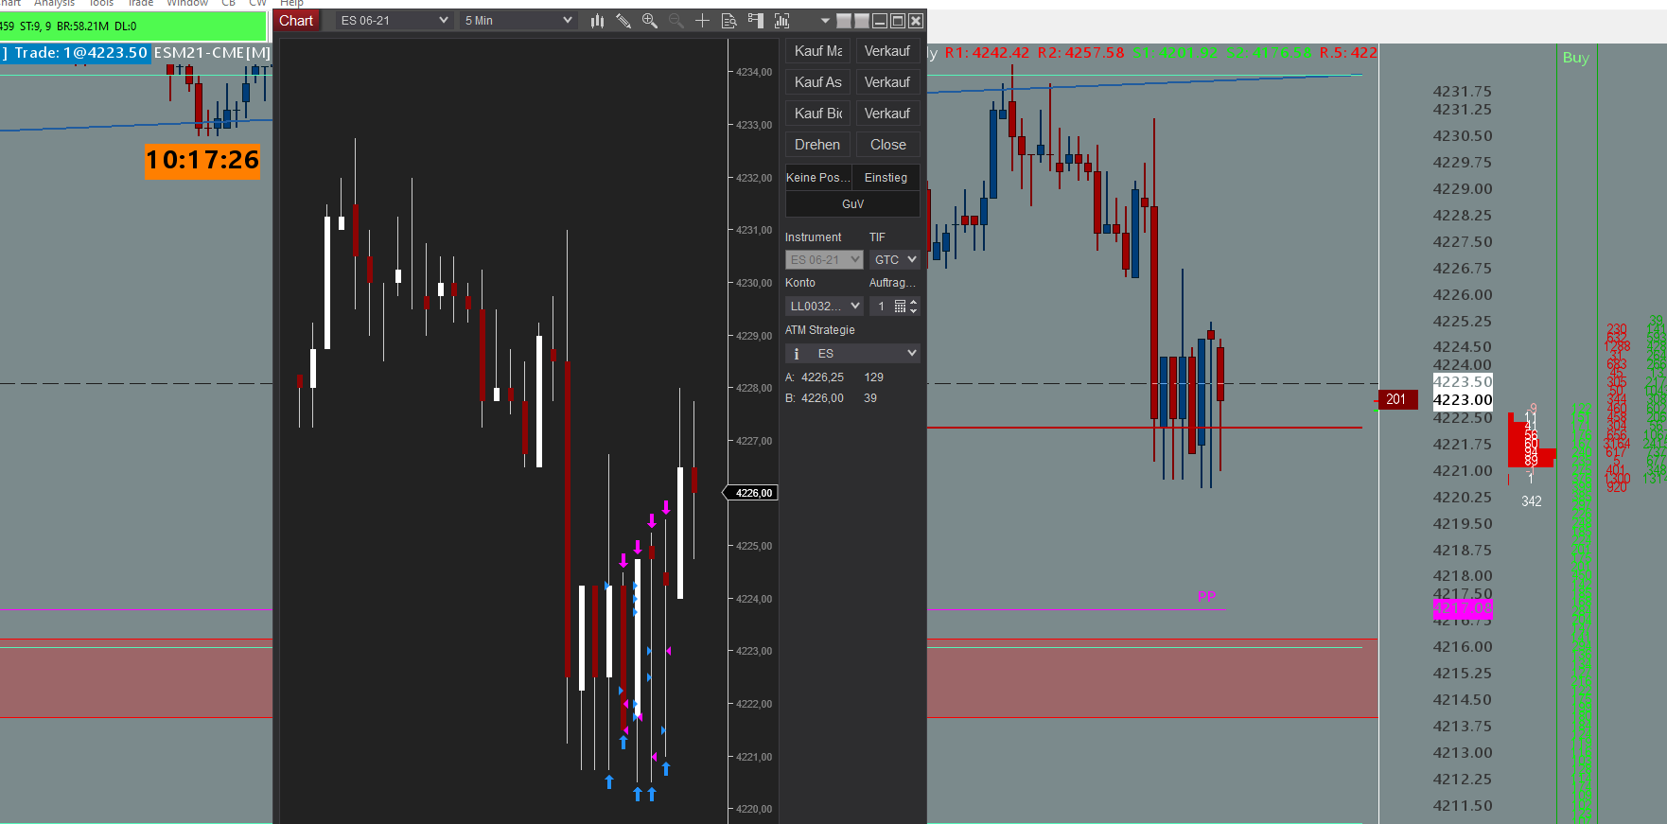1667x824 pixels.
Task: Click the ask size value 129
Action: (x=873, y=377)
